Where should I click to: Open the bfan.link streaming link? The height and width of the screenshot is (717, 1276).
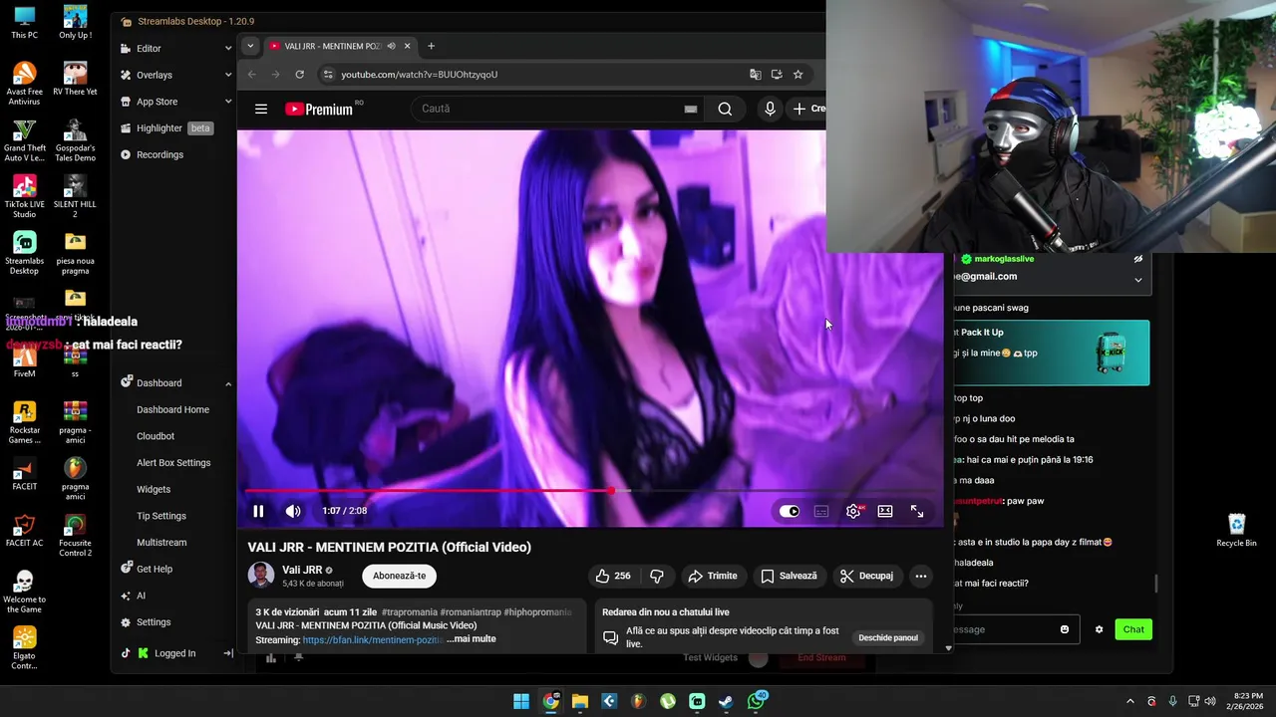click(x=372, y=640)
